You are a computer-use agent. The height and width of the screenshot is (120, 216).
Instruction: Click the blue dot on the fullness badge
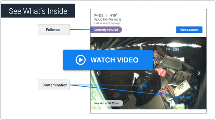coord(93,30)
